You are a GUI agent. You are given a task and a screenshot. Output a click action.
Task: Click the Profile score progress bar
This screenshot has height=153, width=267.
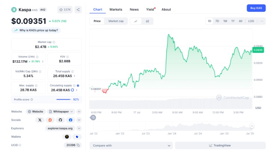[x=63, y=99]
